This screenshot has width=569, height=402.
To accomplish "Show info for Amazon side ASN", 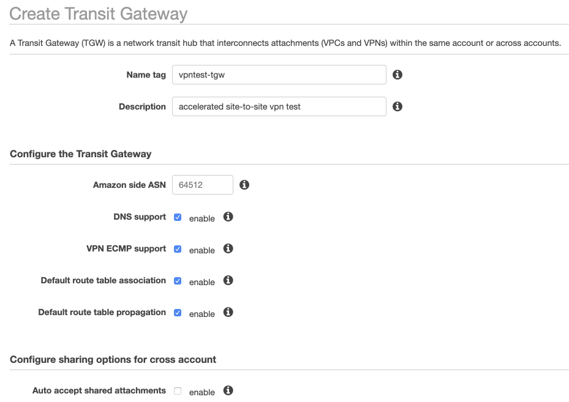I will point(244,185).
